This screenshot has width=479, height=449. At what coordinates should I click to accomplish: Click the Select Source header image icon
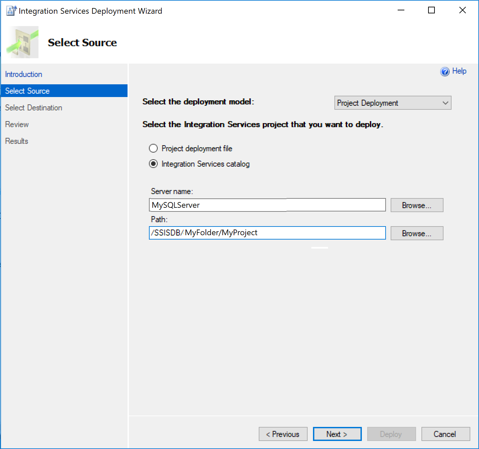22,42
